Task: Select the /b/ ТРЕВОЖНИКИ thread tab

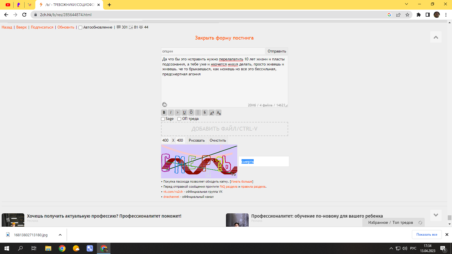Action: [69, 5]
